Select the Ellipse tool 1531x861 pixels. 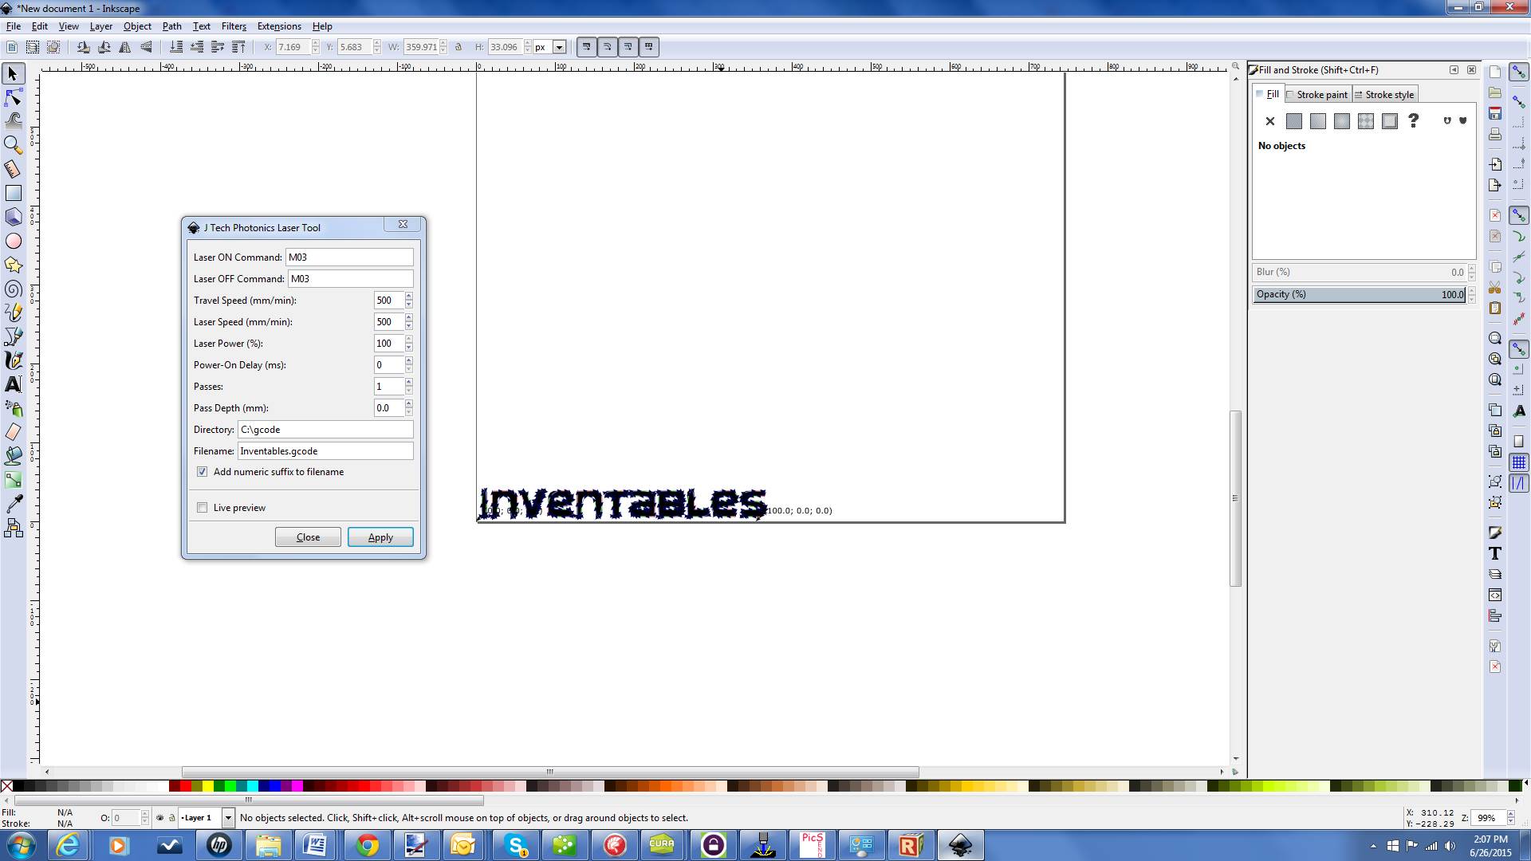(x=14, y=241)
